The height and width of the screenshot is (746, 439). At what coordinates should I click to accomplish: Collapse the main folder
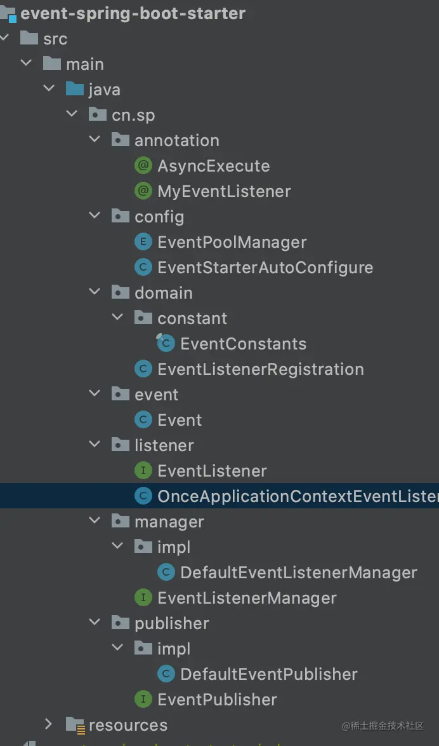click(x=25, y=63)
